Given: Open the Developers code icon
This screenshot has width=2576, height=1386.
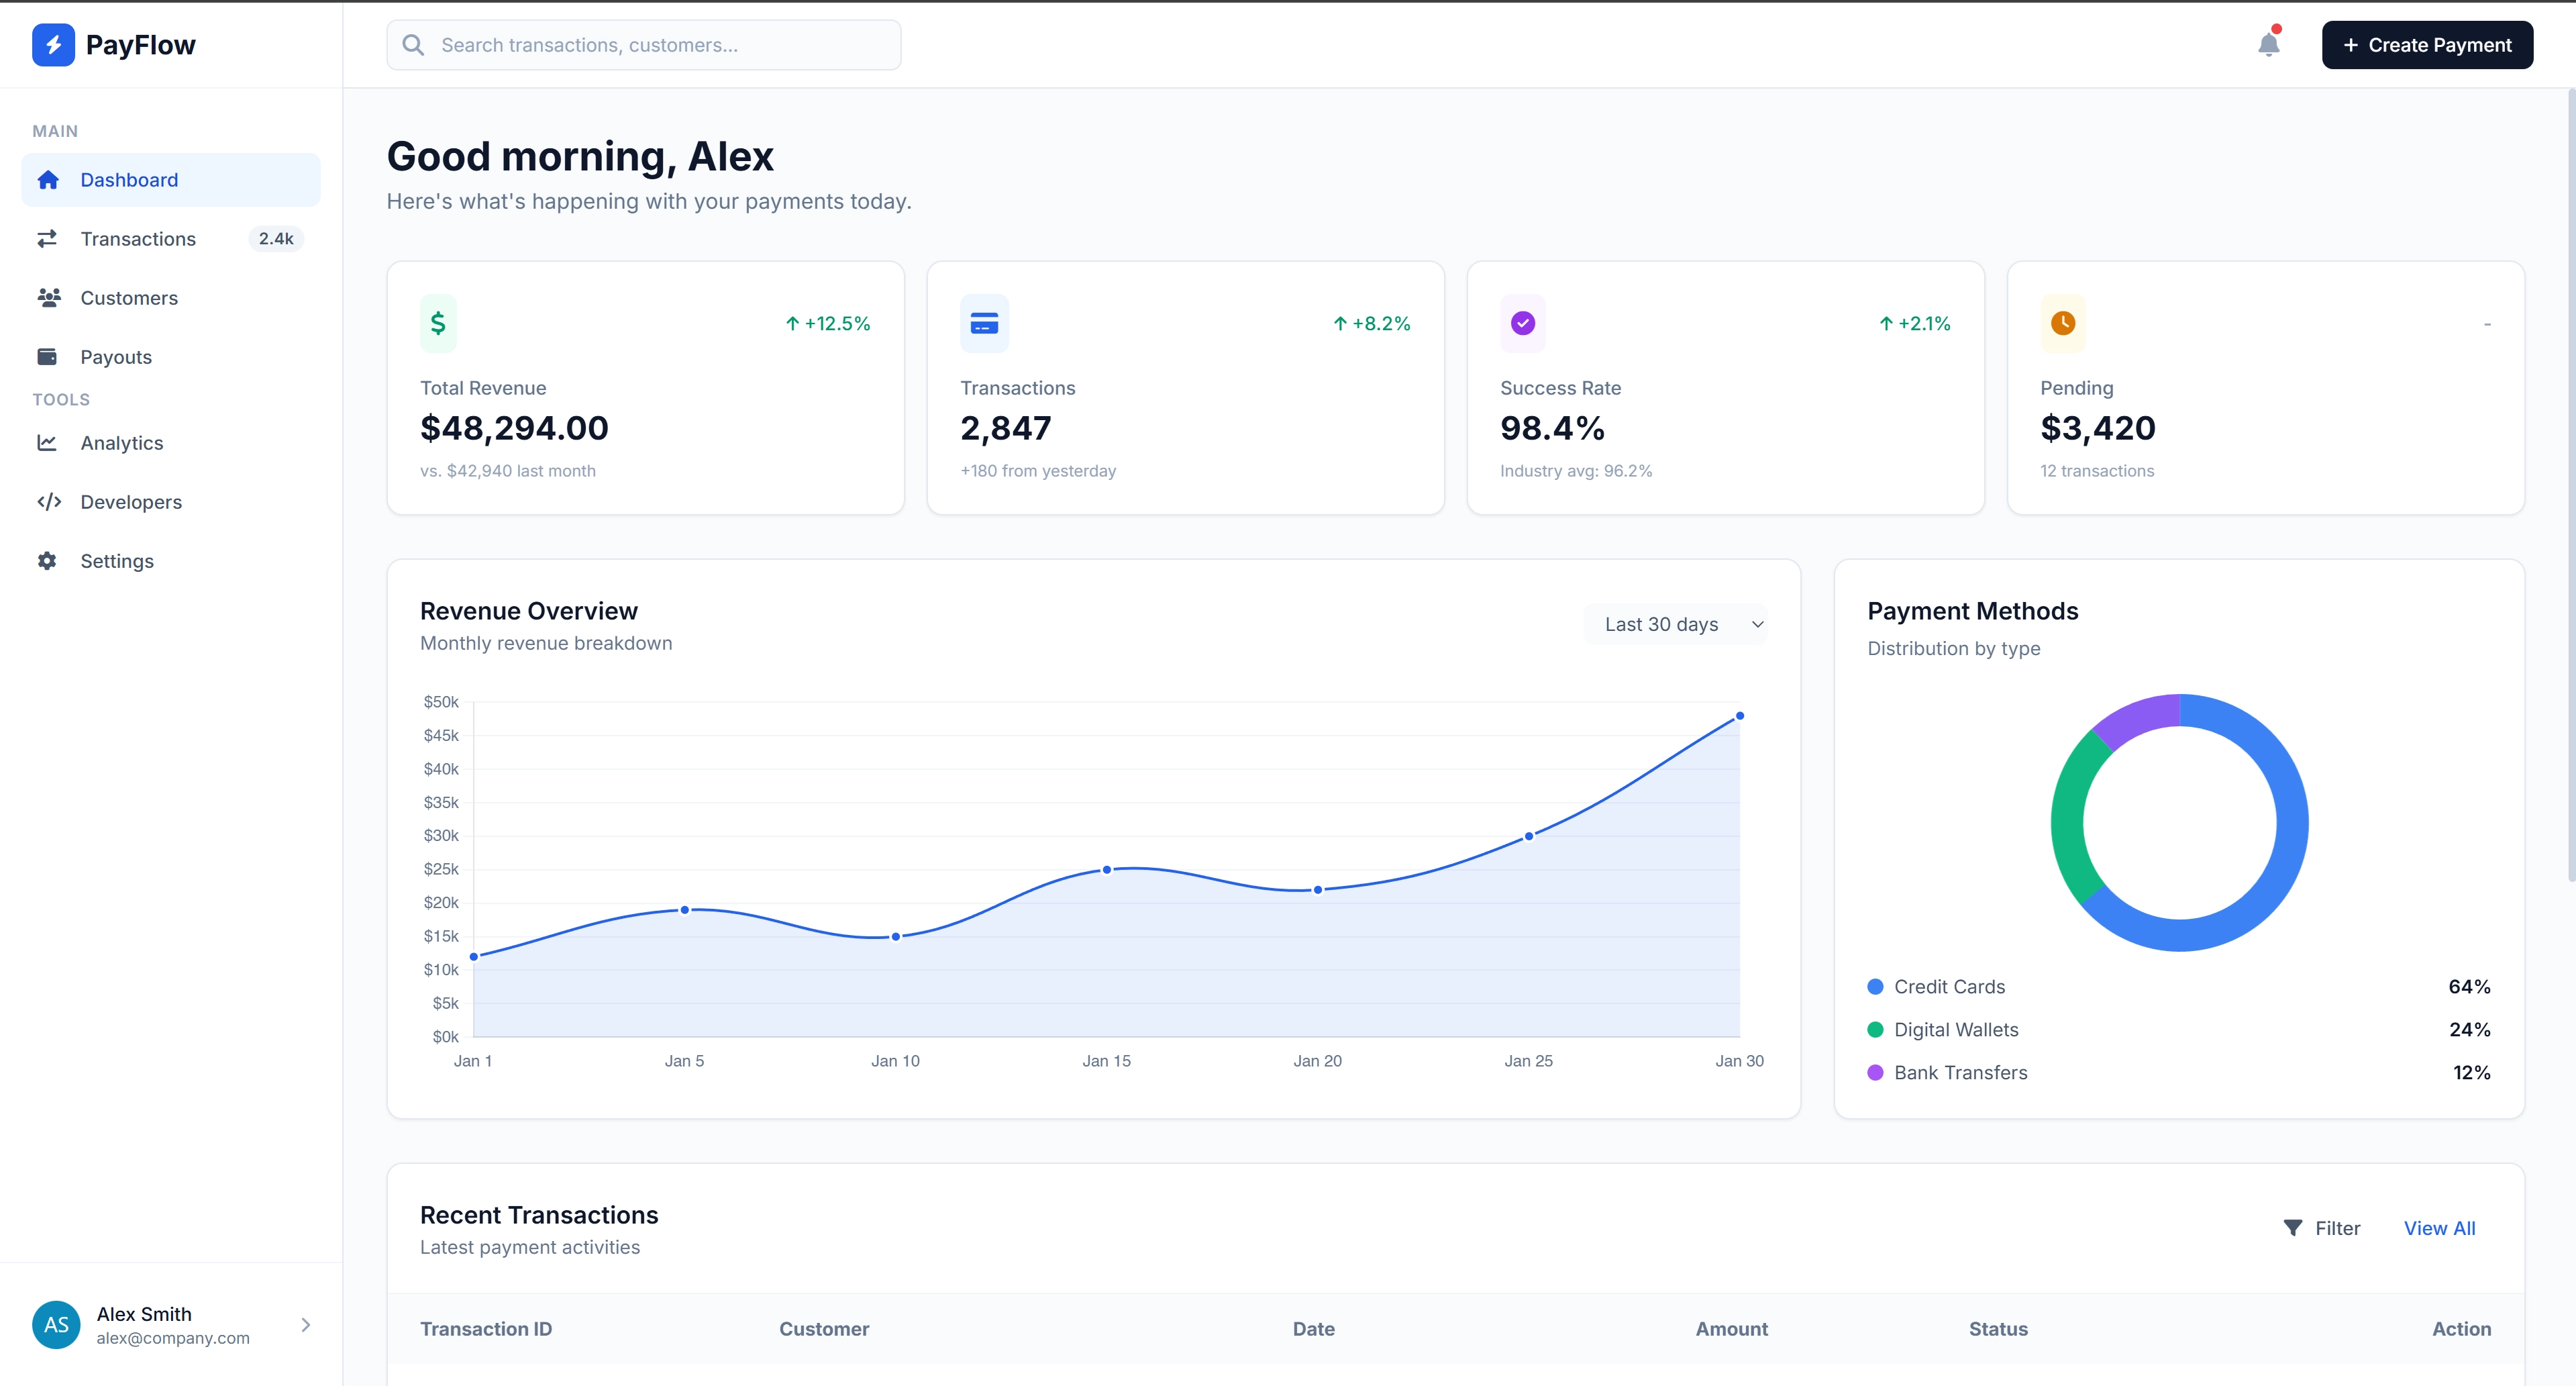Looking at the screenshot, I should 49,502.
